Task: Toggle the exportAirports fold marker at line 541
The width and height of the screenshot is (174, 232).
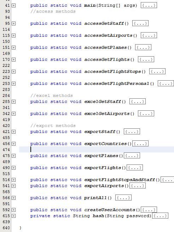Action: [13, 186]
